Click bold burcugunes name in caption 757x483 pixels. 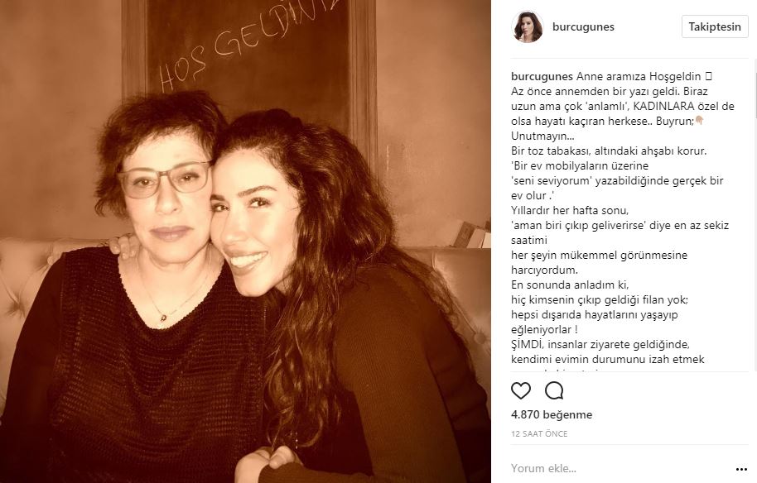542,76
